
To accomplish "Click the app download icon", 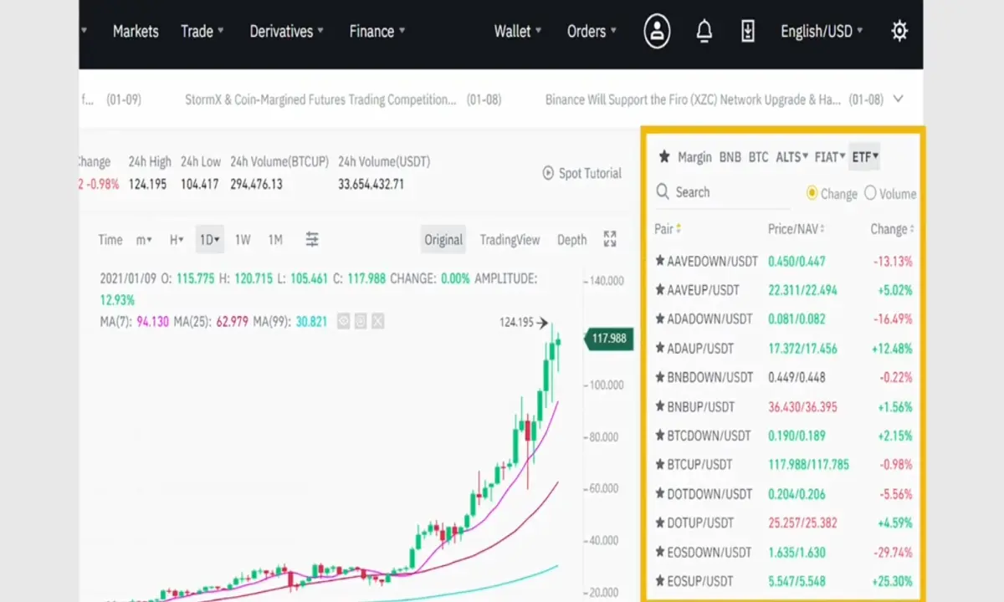I will (748, 32).
